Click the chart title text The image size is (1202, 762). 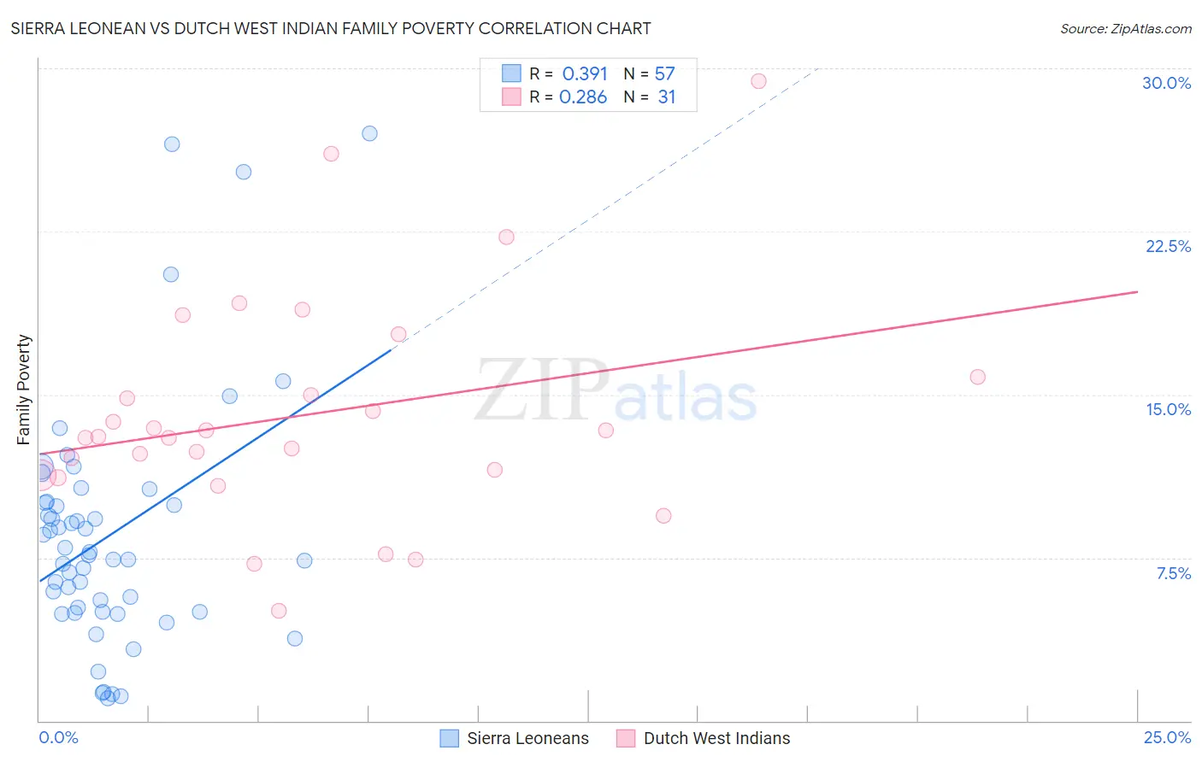[331, 29]
